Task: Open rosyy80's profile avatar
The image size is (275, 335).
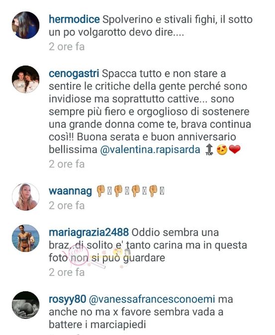Action: click(26, 305)
